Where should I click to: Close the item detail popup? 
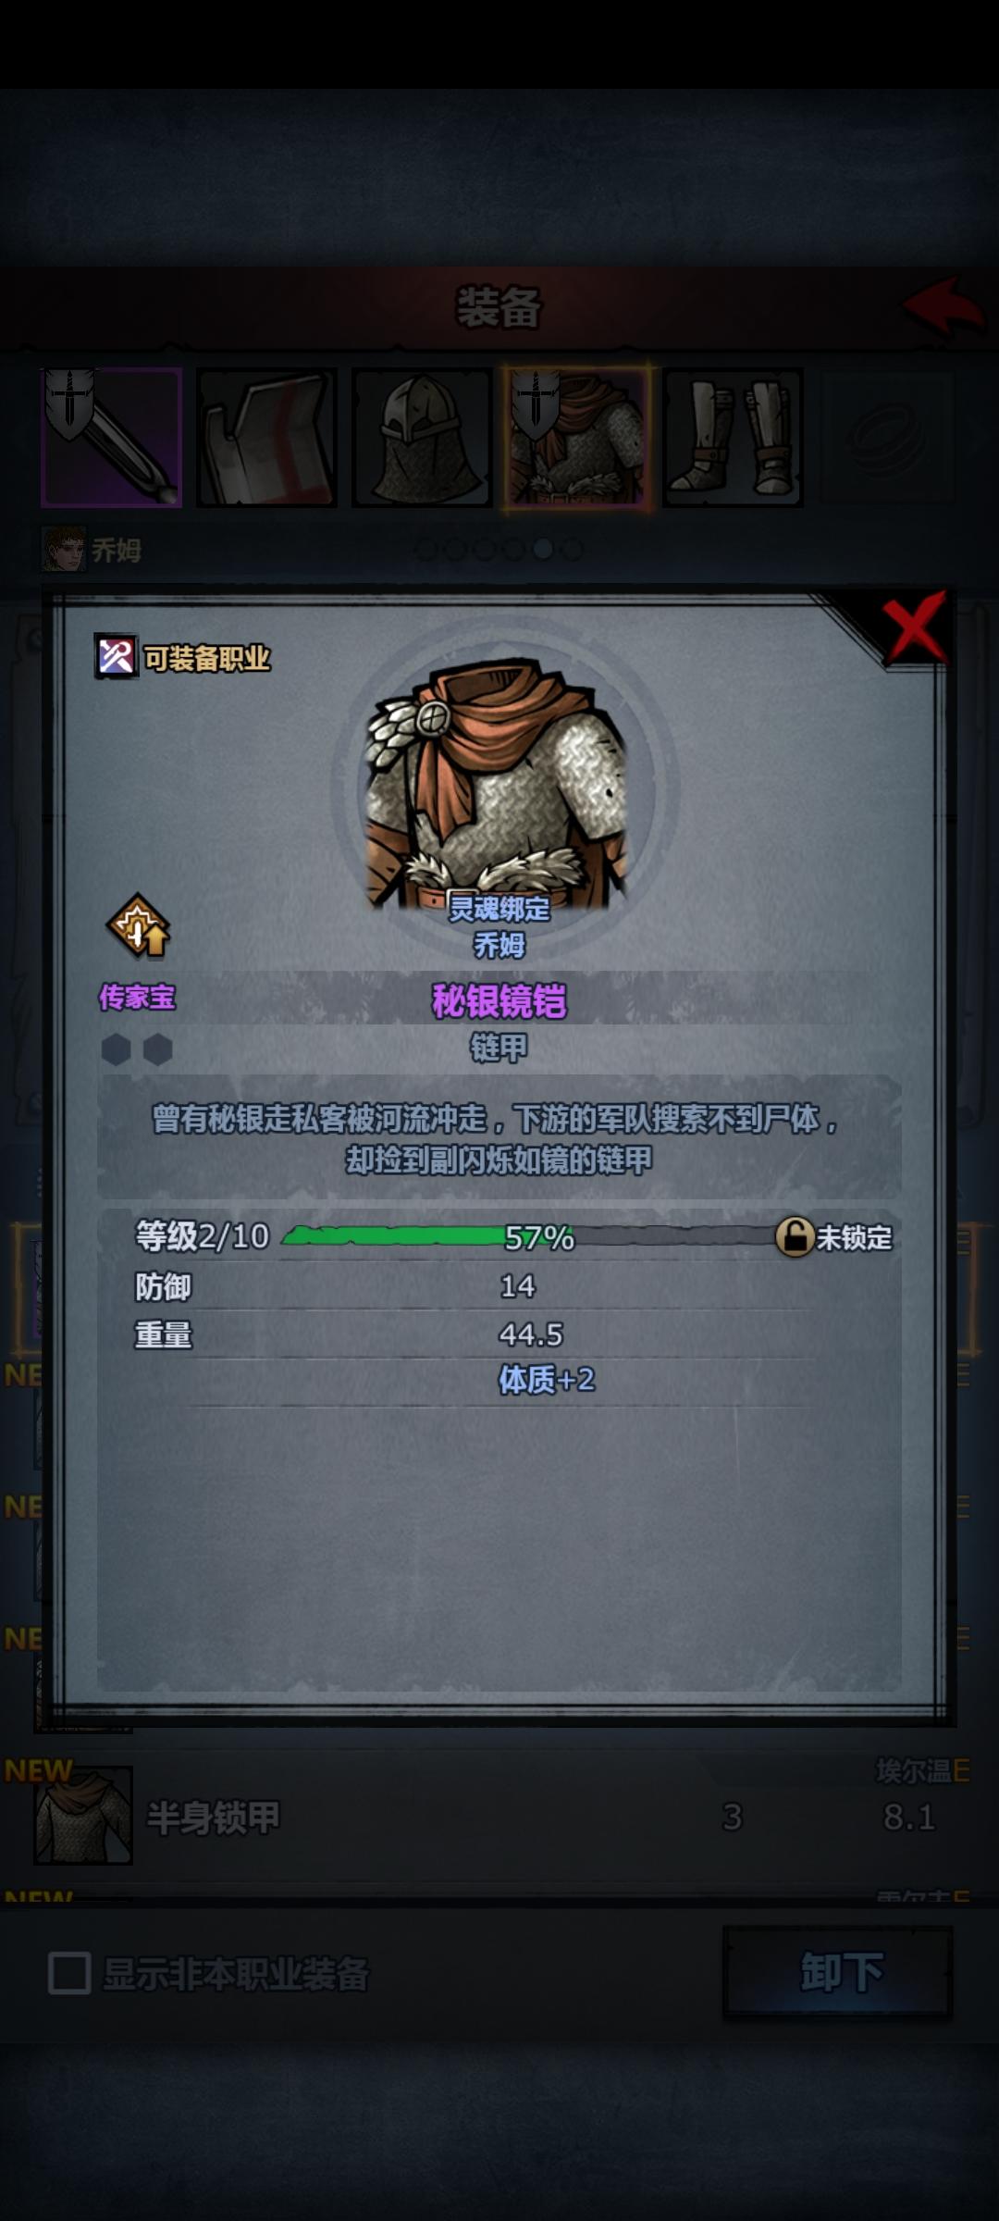pyautogui.click(x=914, y=630)
